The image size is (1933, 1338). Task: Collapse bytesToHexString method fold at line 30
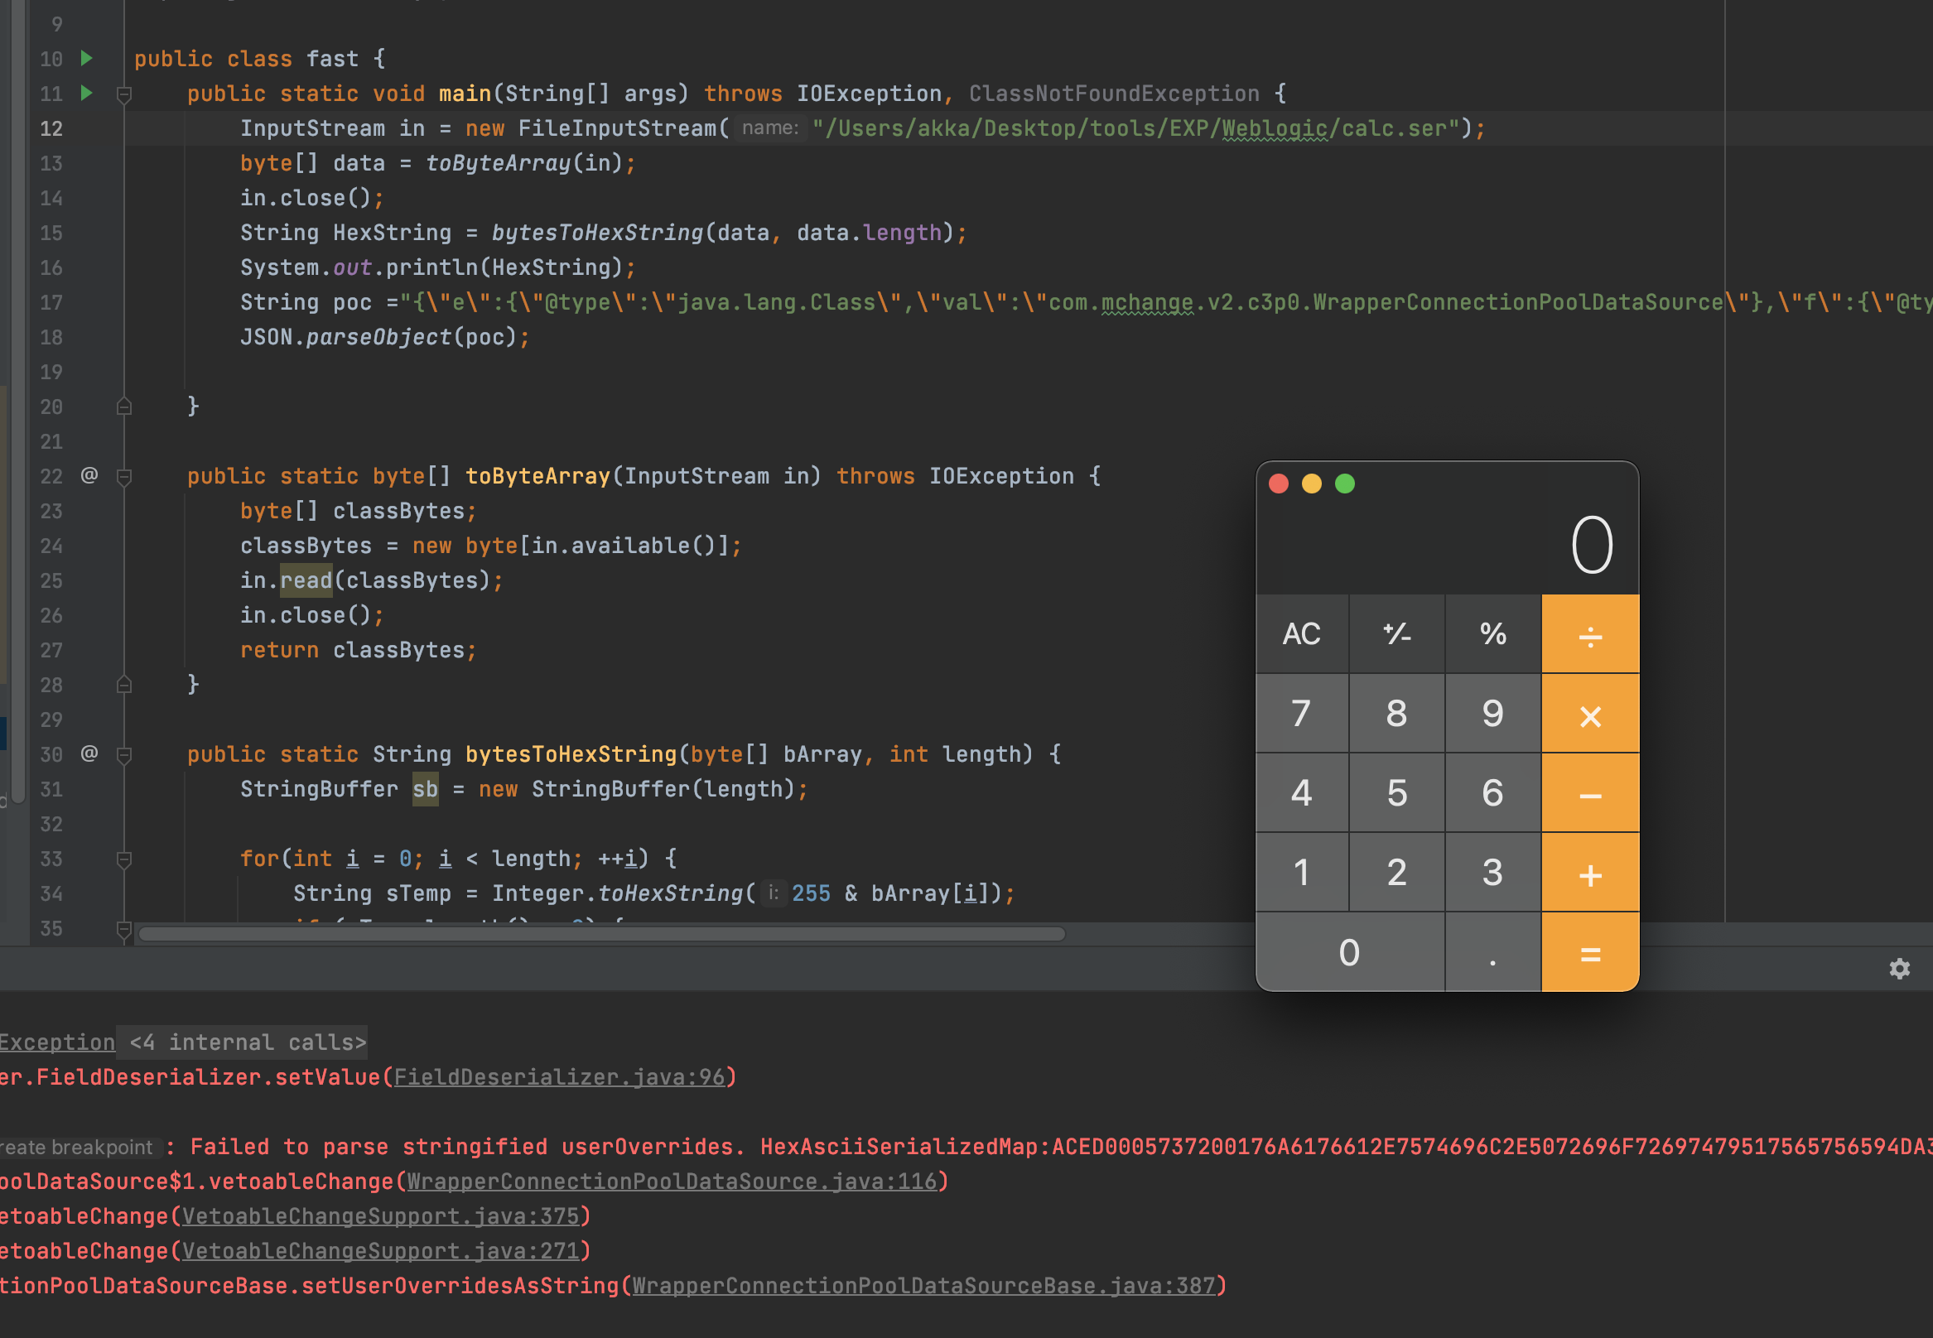[x=124, y=755]
